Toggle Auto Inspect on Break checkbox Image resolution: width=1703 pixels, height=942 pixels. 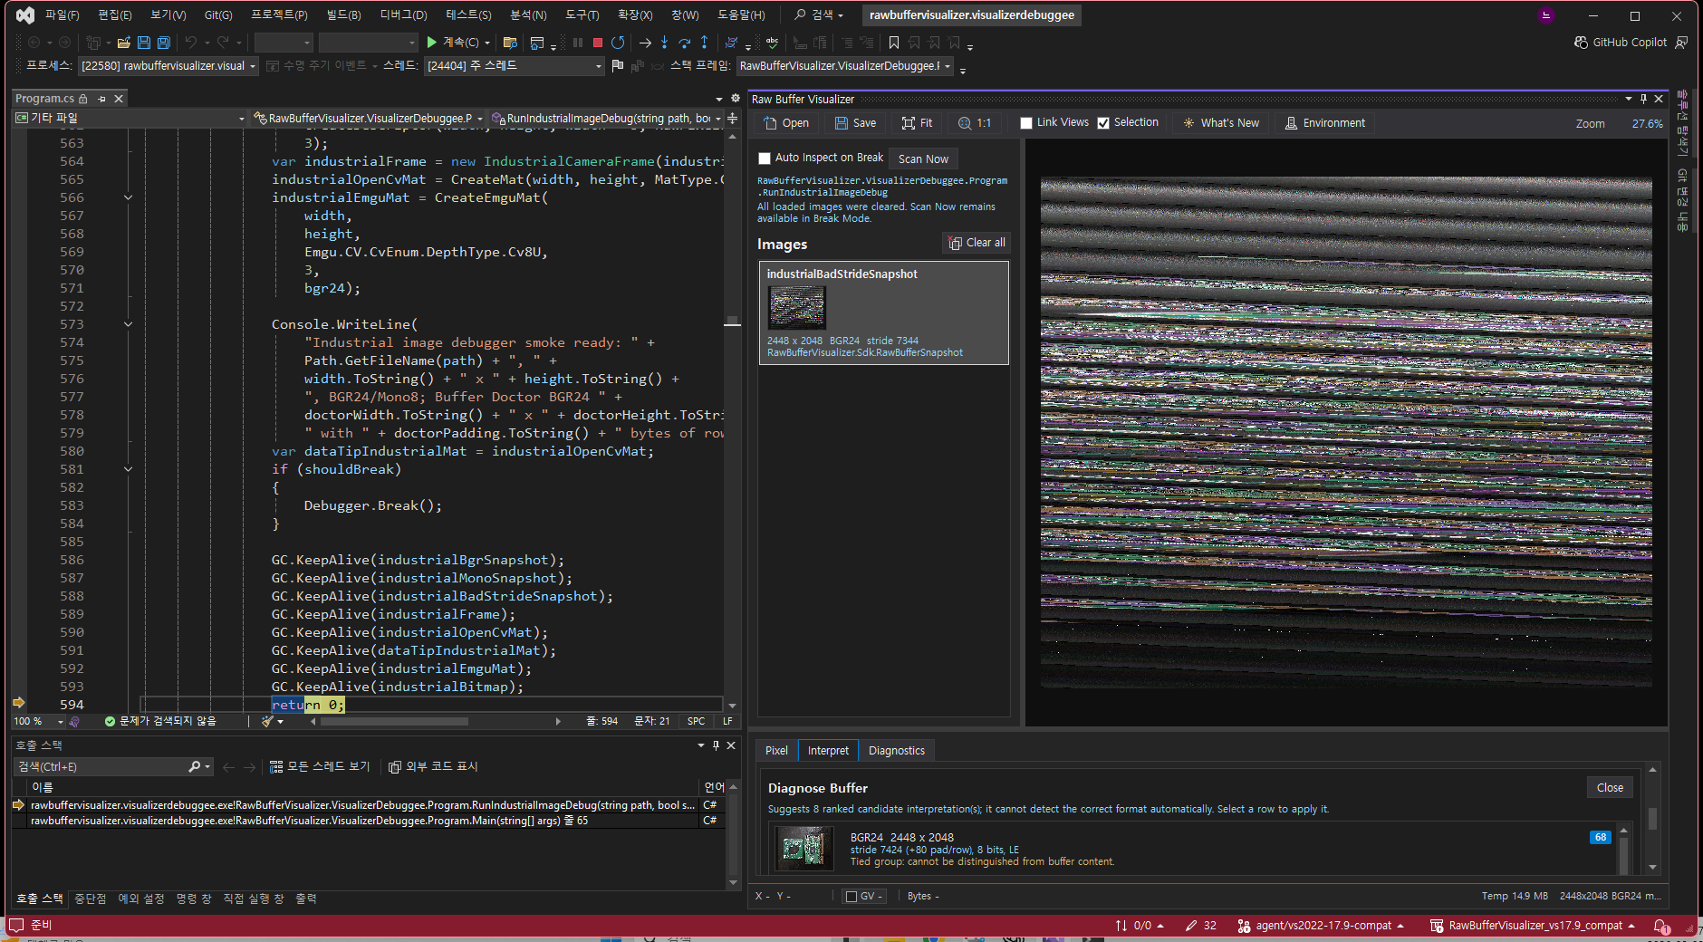coord(765,159)
